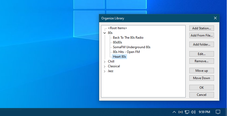Select the Root Items entry

tap(117, 28)
